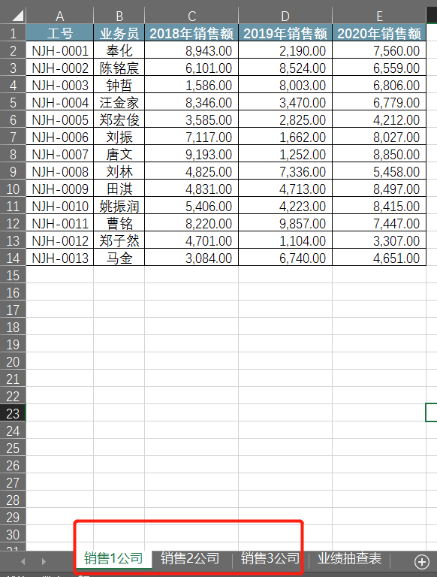This screenshot has height=577, width=437.
Task: Click the salesperson name 曹铭
Action: [119, 224]
